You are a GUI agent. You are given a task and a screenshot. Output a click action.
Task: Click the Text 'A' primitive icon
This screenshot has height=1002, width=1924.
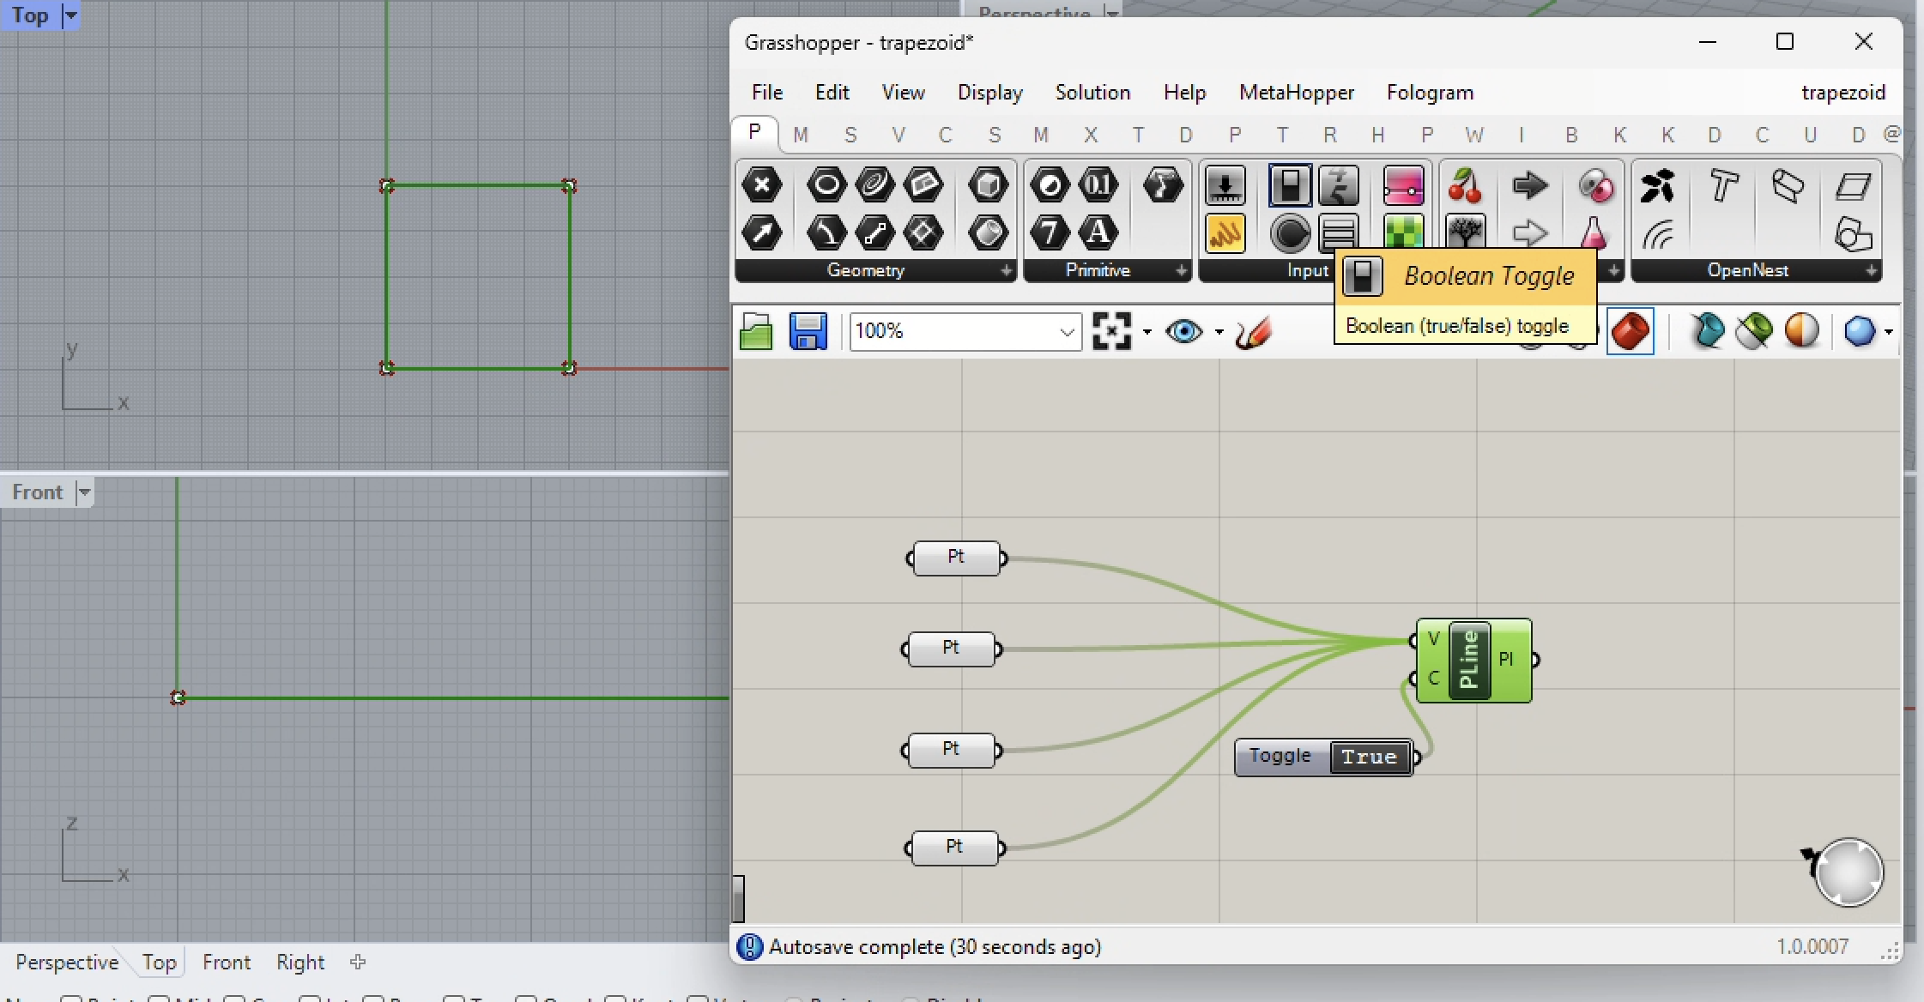(x=1098, y=232)
